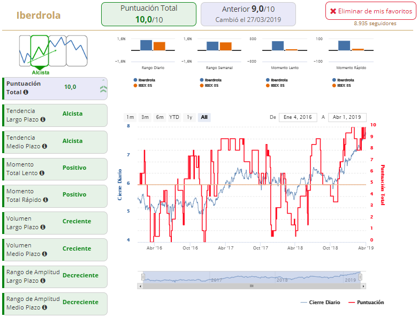Click Eliminar de mis favoritos button
418x317 pixels.
click(371, 11)
